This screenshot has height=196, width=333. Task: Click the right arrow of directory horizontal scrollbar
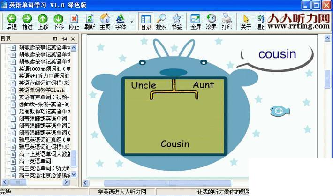point(66,182)
